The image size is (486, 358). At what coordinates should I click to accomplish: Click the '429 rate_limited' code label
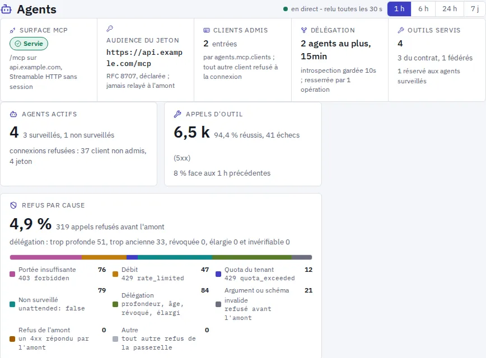pos(153,278)
